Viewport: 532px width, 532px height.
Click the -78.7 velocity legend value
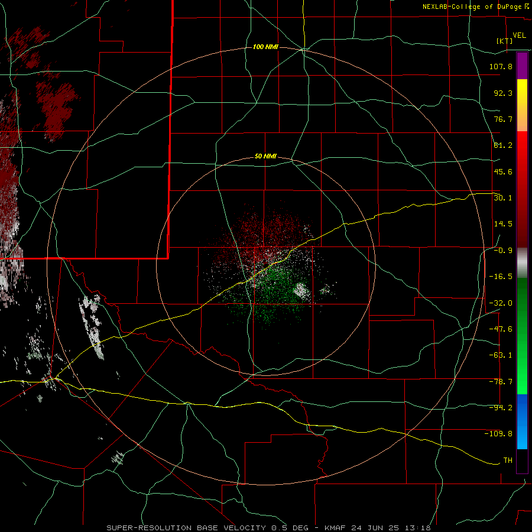tap(501, 382)
